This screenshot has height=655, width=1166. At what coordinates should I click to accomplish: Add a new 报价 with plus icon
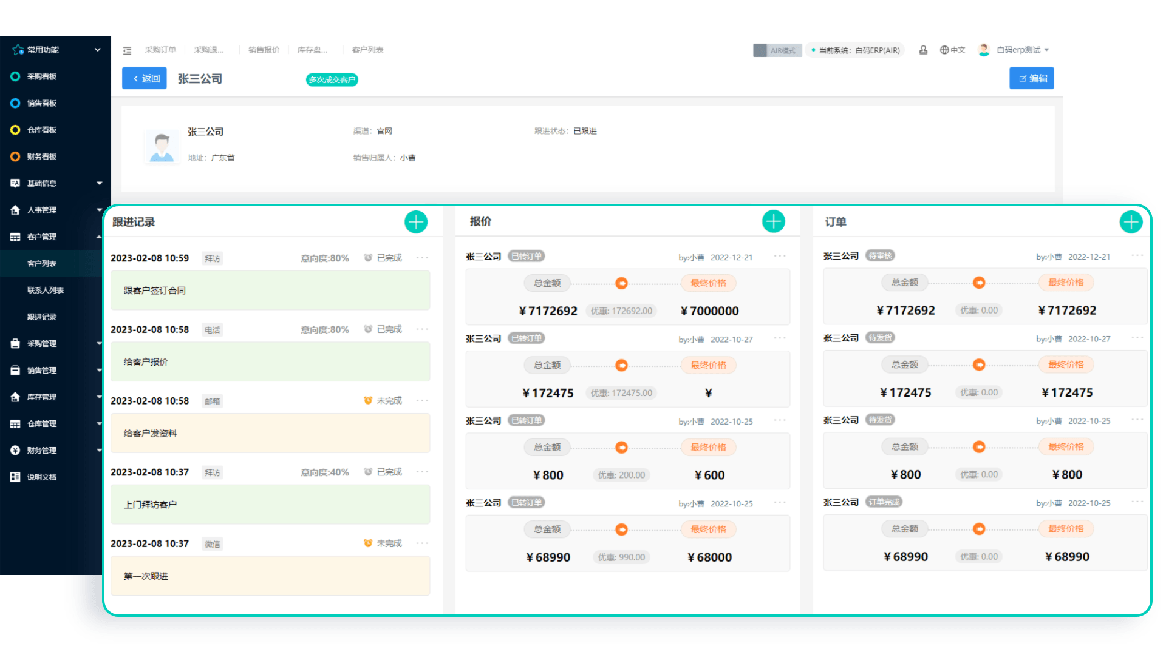click(773, 221)
